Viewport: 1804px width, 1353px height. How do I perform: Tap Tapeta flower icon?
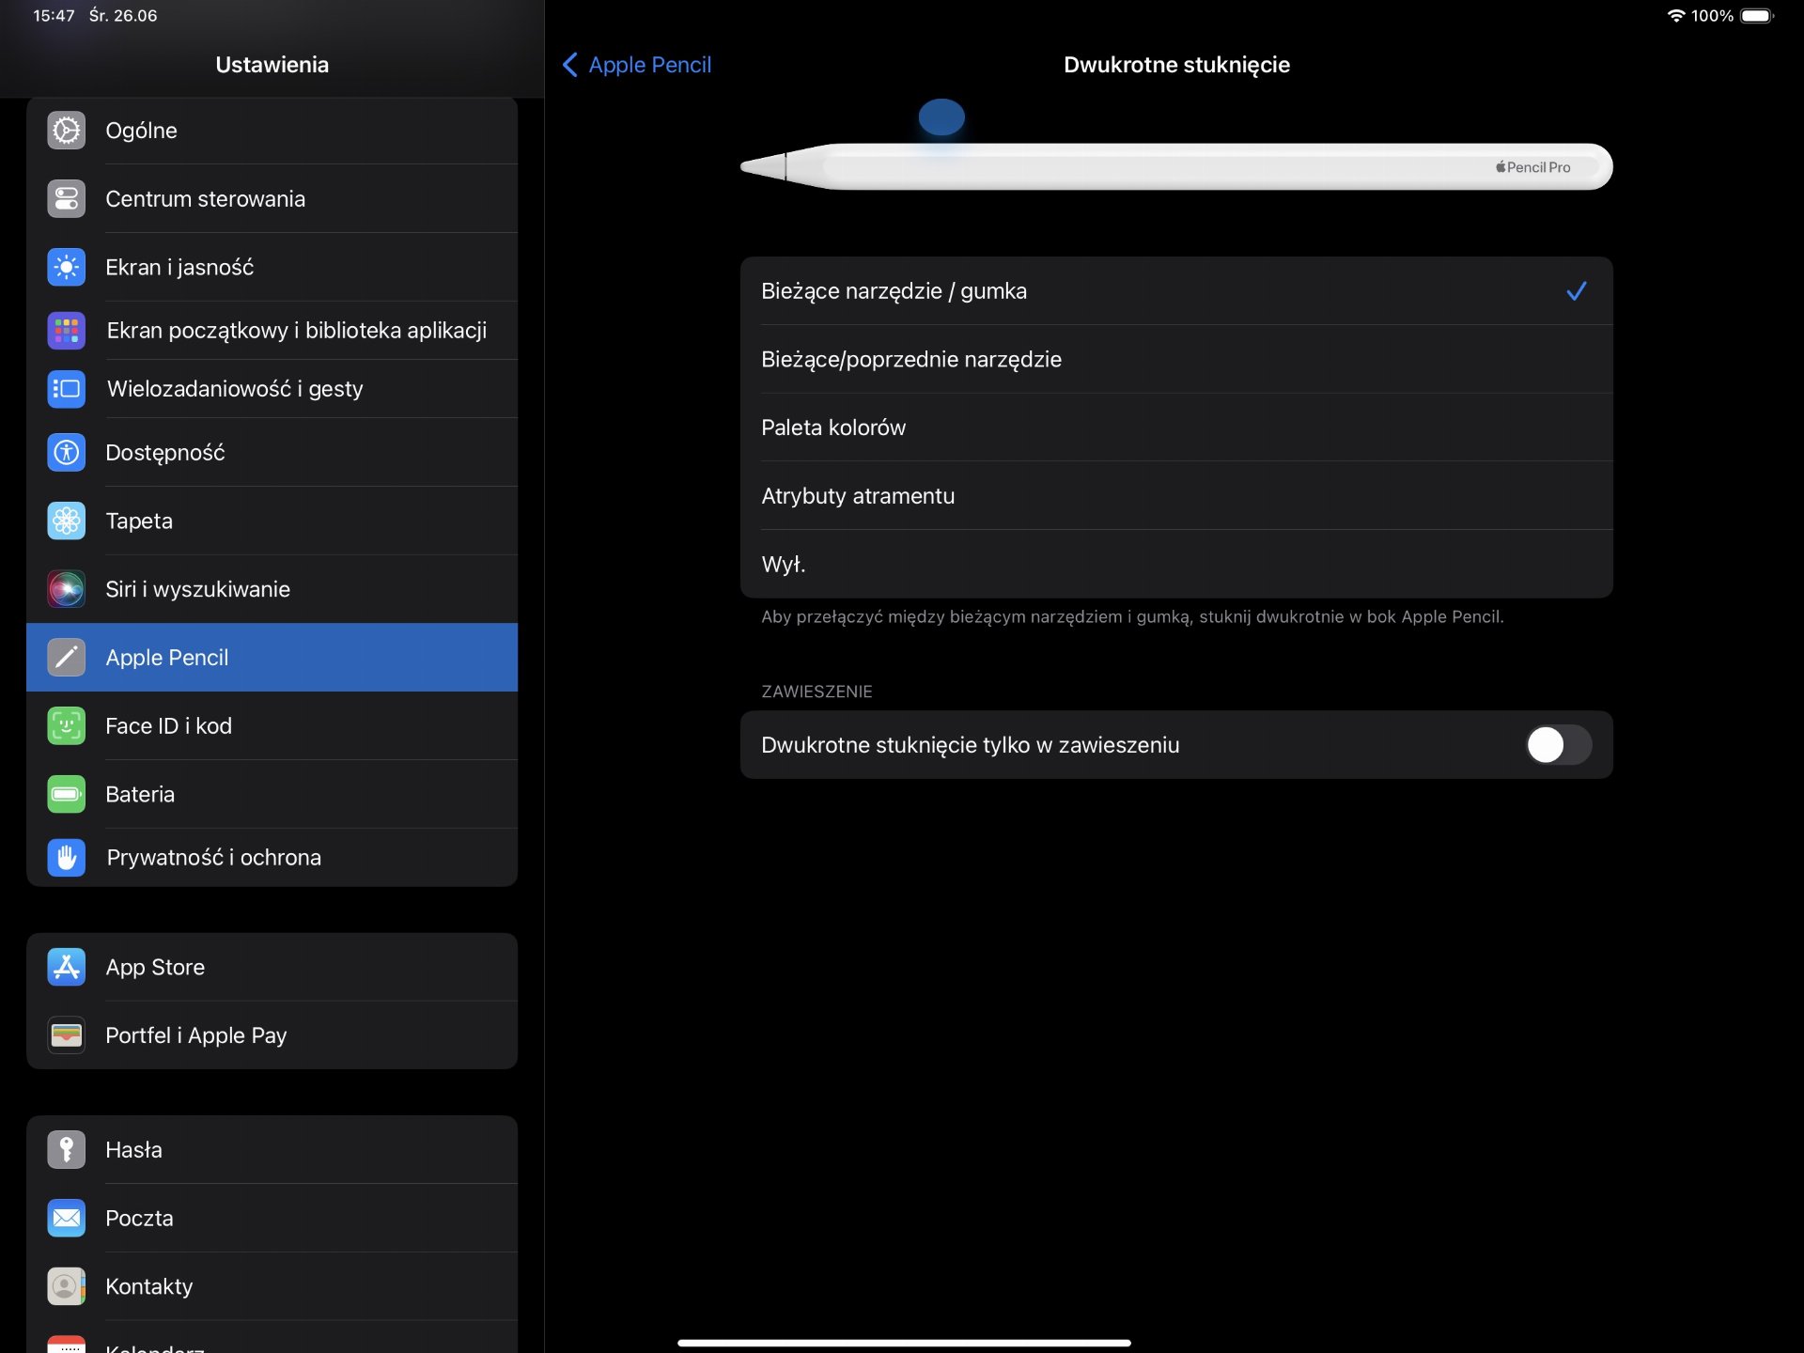click(66, 521)
